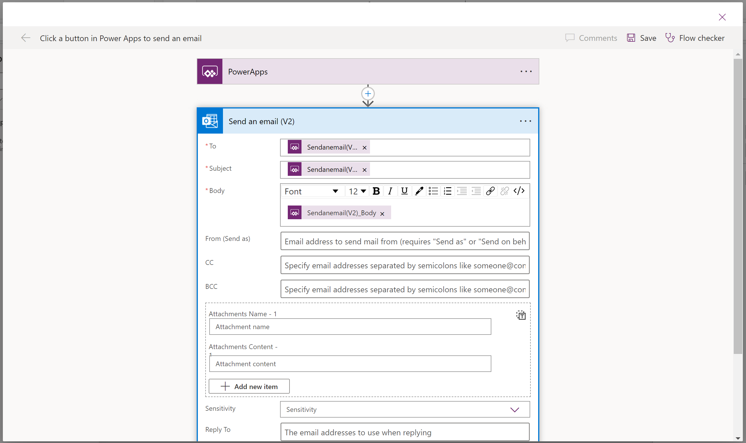Click the highlight color icon in Body toolbar
The height and width of the screenshot is (443, 746).
pos(419,191)
